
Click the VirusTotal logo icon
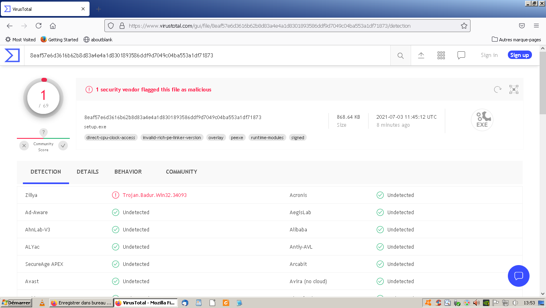(12, 55)
